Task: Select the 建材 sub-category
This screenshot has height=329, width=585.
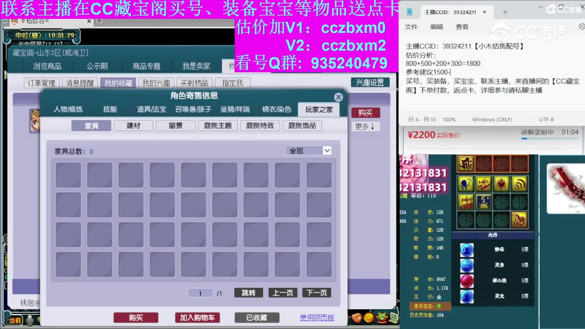Action: click(133, 126)
